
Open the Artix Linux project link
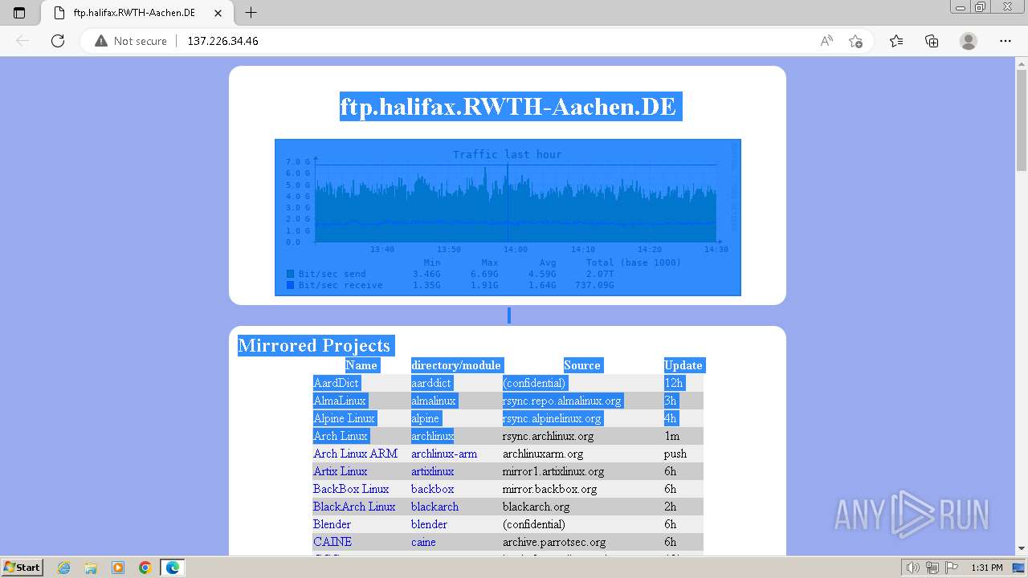click(x=341, y=471)
